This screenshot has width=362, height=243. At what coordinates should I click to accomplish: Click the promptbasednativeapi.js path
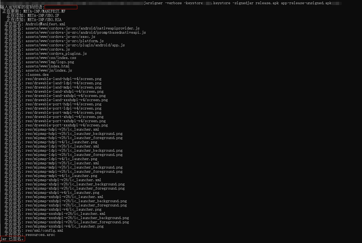[75, 32]
